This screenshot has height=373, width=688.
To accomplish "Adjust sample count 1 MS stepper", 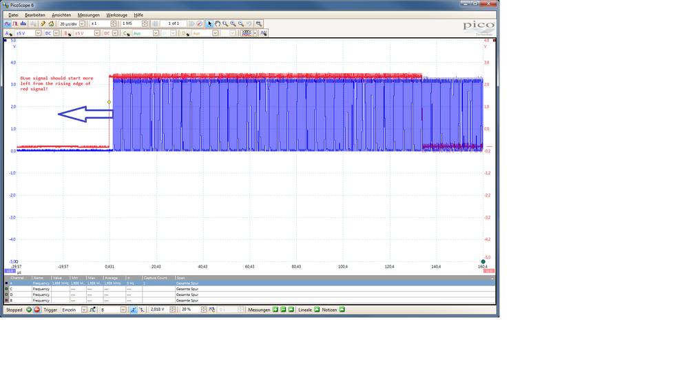I will (x=145, y=23).
